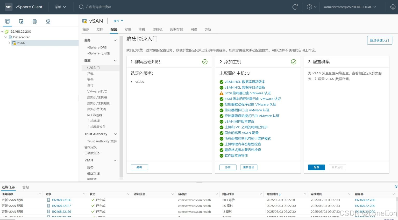Open the help question mark menu
The image size is (398, 220).
311,7
